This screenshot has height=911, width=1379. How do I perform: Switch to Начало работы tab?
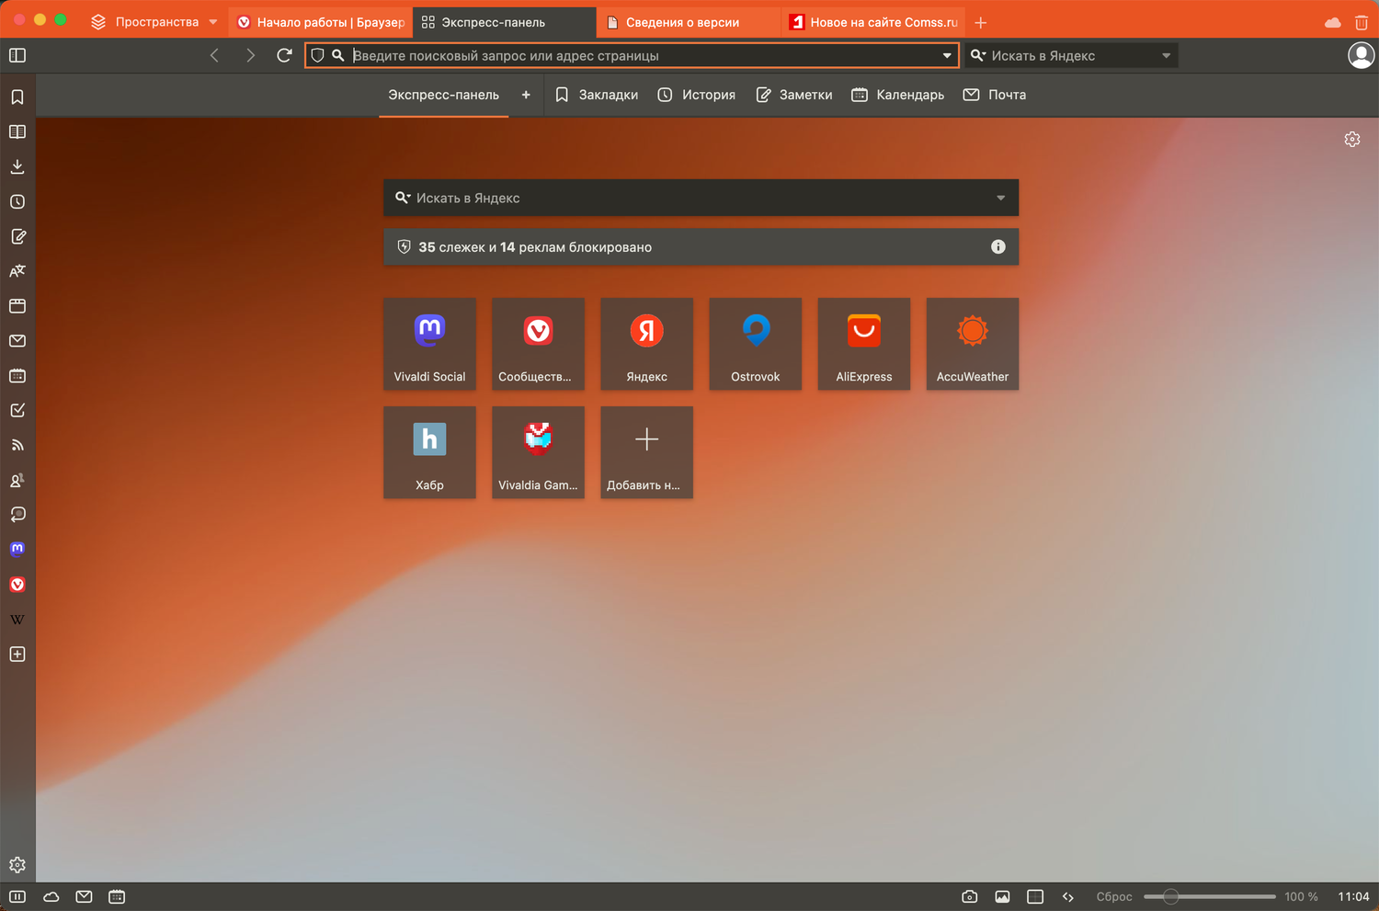coord(321,22)
